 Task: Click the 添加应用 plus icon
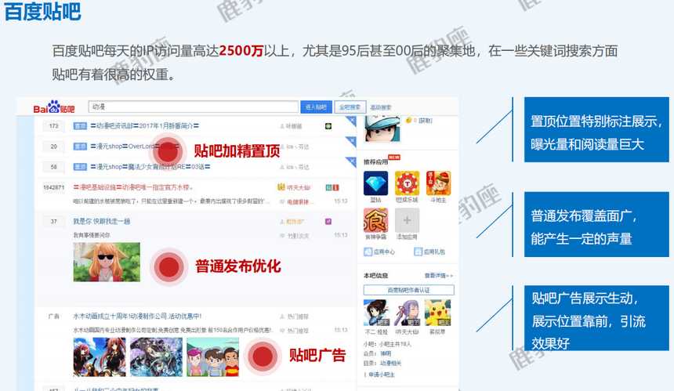407,220
